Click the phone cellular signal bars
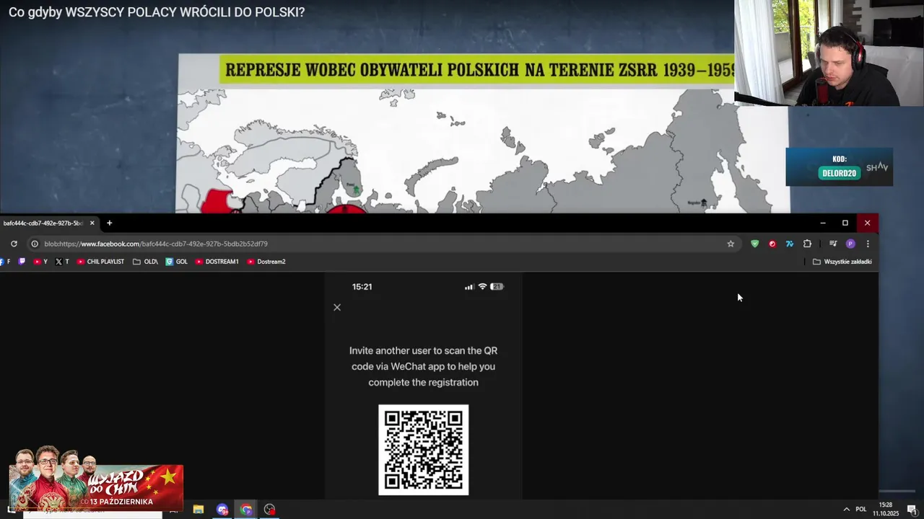924x519 pixels. click(x=470, y=287)
